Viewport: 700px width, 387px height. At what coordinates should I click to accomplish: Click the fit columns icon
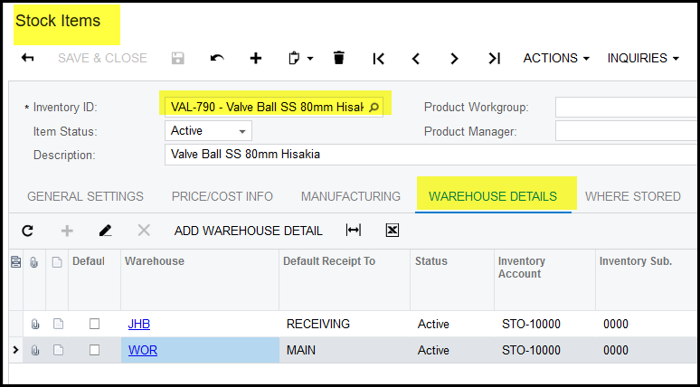[x=354, y=231]
